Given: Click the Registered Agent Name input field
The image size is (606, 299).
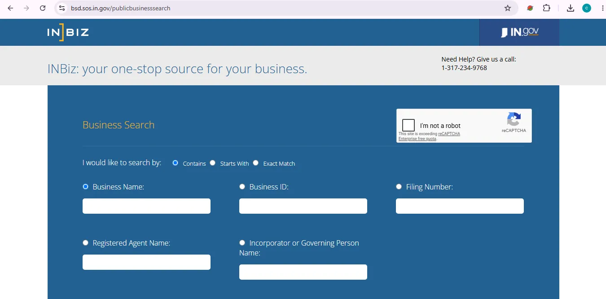Looking at the screenshot, I should pyautogui.click(x=146, y=262).
